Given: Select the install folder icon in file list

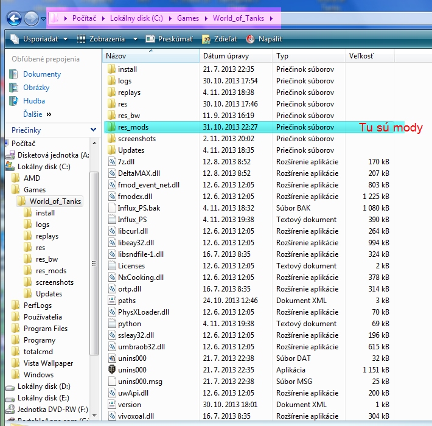Looking at the screenshot, I should 111,69.
